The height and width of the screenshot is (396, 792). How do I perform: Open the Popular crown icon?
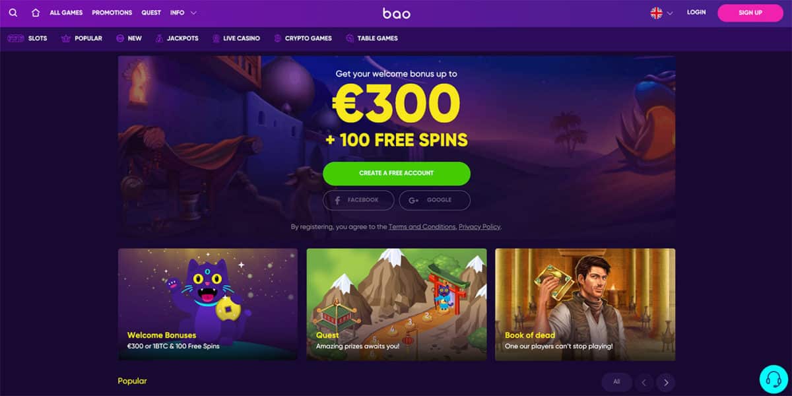65,38
